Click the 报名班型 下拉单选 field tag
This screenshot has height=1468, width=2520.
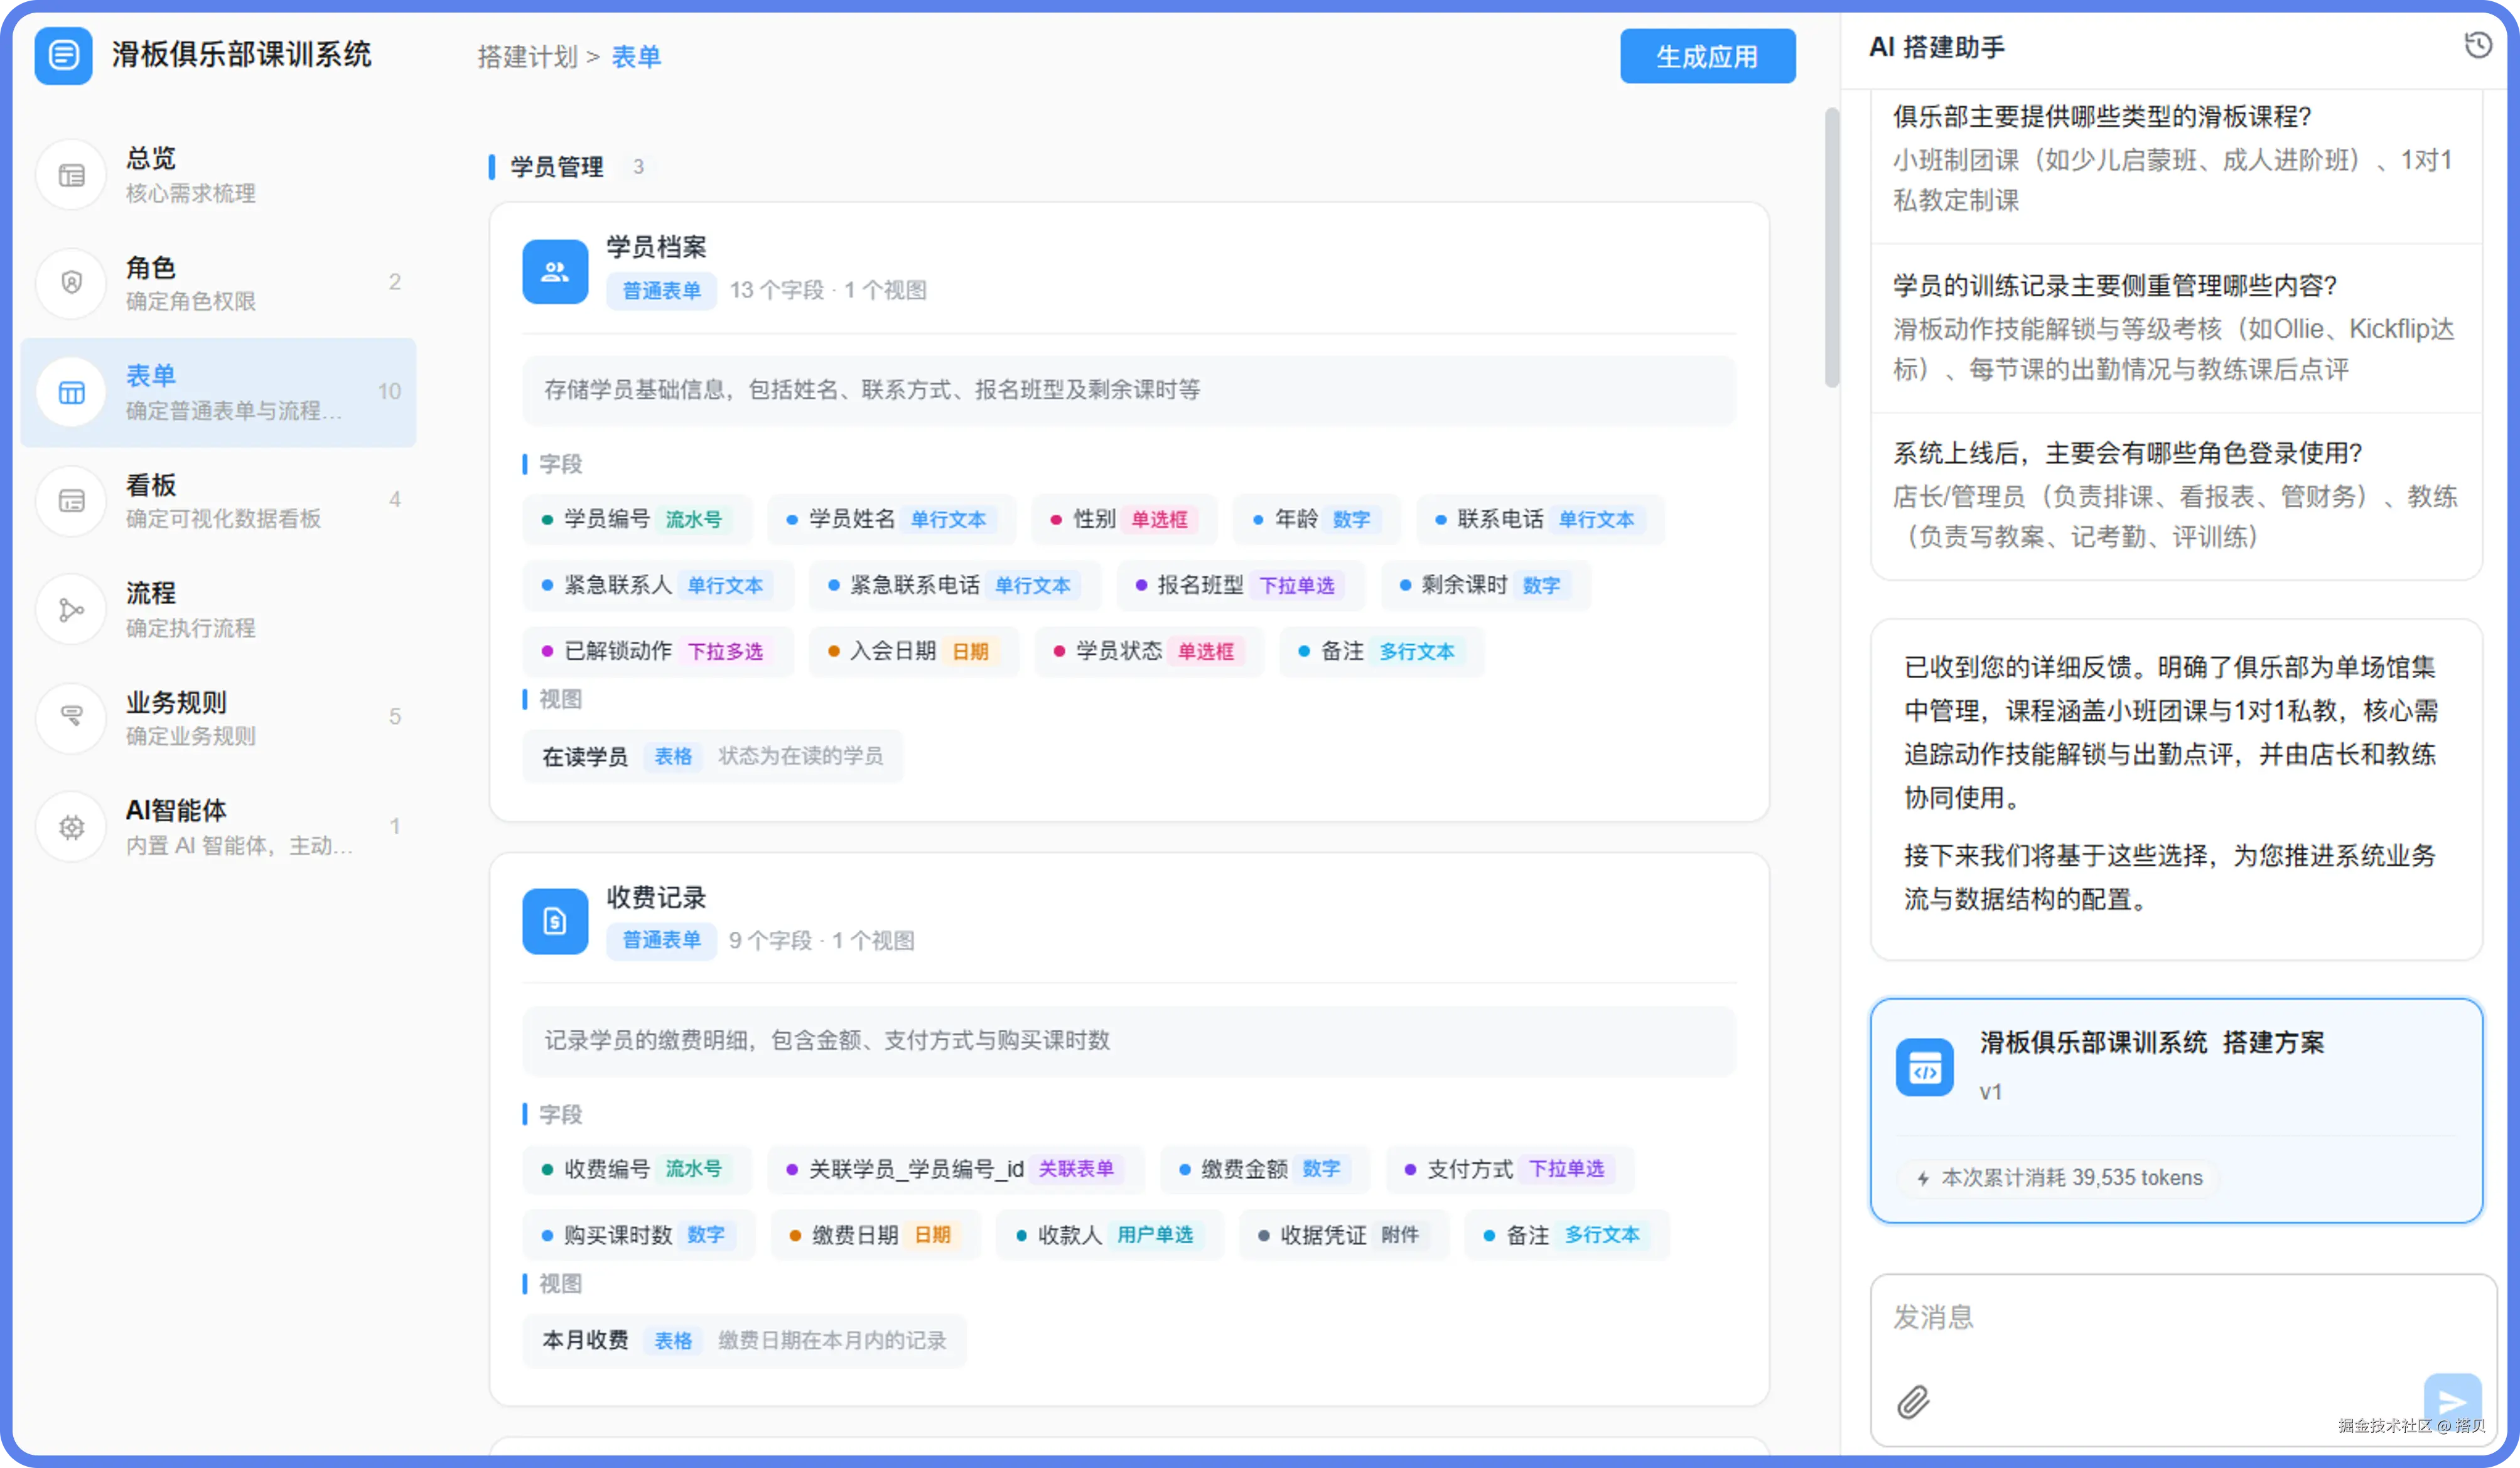point(1240,585)
